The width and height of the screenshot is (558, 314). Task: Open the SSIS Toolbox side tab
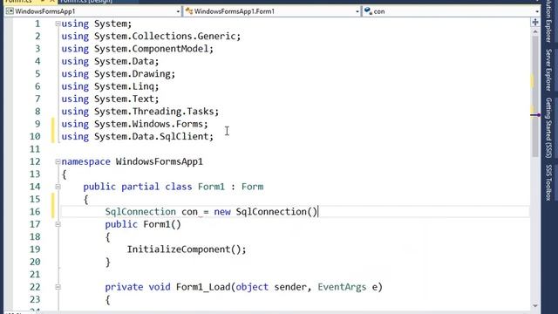549,182
